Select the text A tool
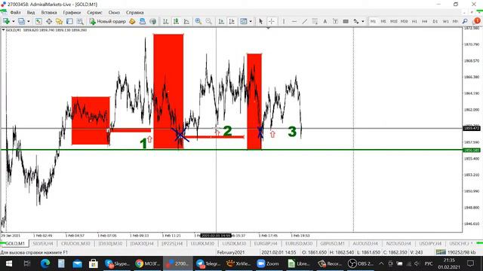The image size is (483, 271). click(x=325, y=21)
